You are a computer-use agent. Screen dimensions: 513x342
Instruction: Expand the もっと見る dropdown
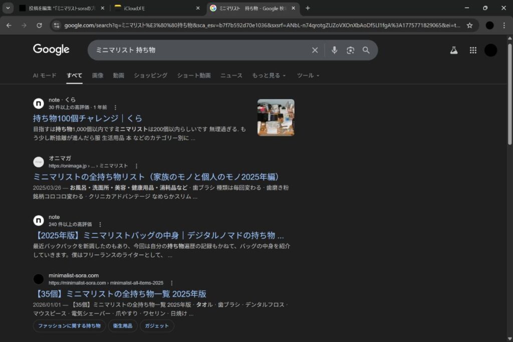[x=269, y=76]
